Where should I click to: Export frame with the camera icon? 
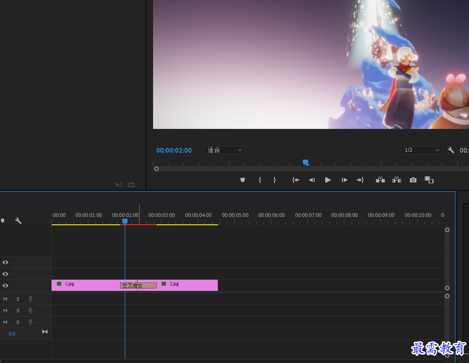[413, 180]
